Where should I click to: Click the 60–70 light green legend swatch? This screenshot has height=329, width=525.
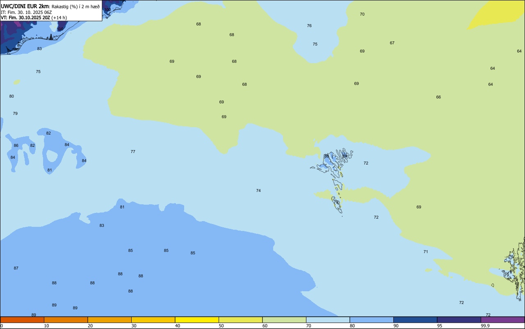284,320
